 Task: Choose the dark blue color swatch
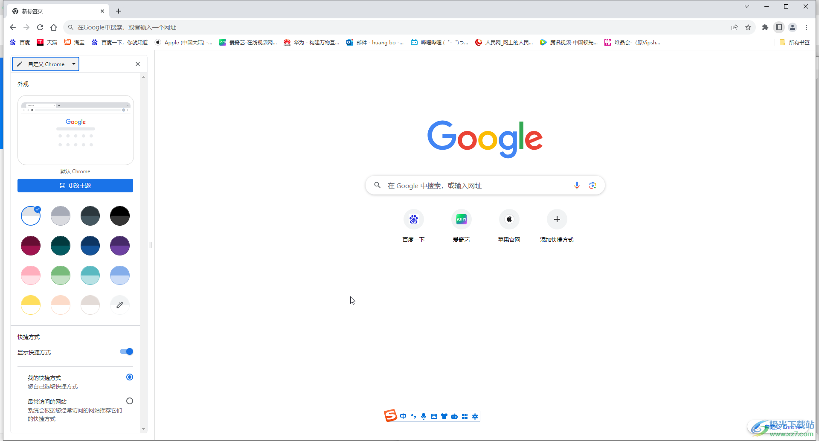pyautogui.click(x=90, y=246)
